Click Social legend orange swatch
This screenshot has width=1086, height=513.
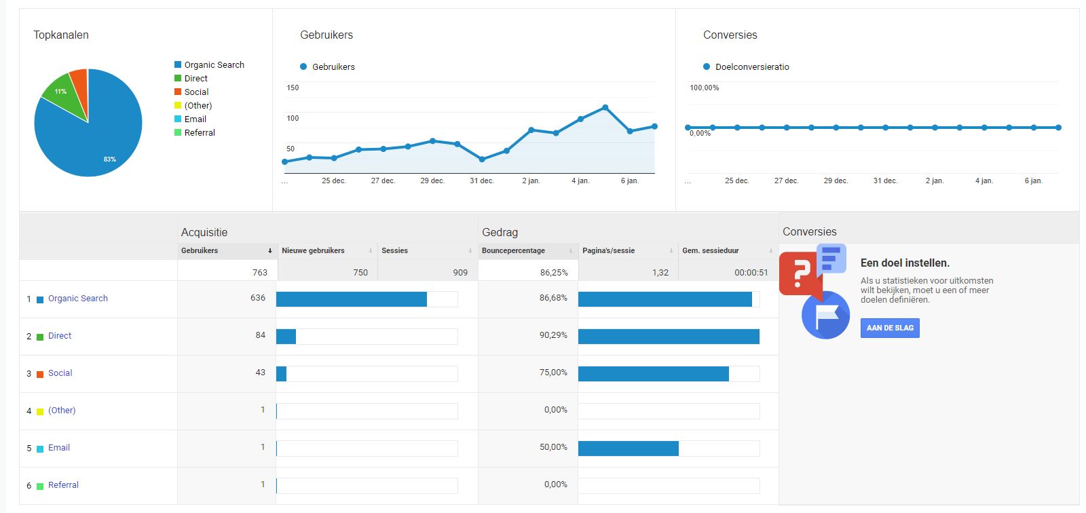178,92
